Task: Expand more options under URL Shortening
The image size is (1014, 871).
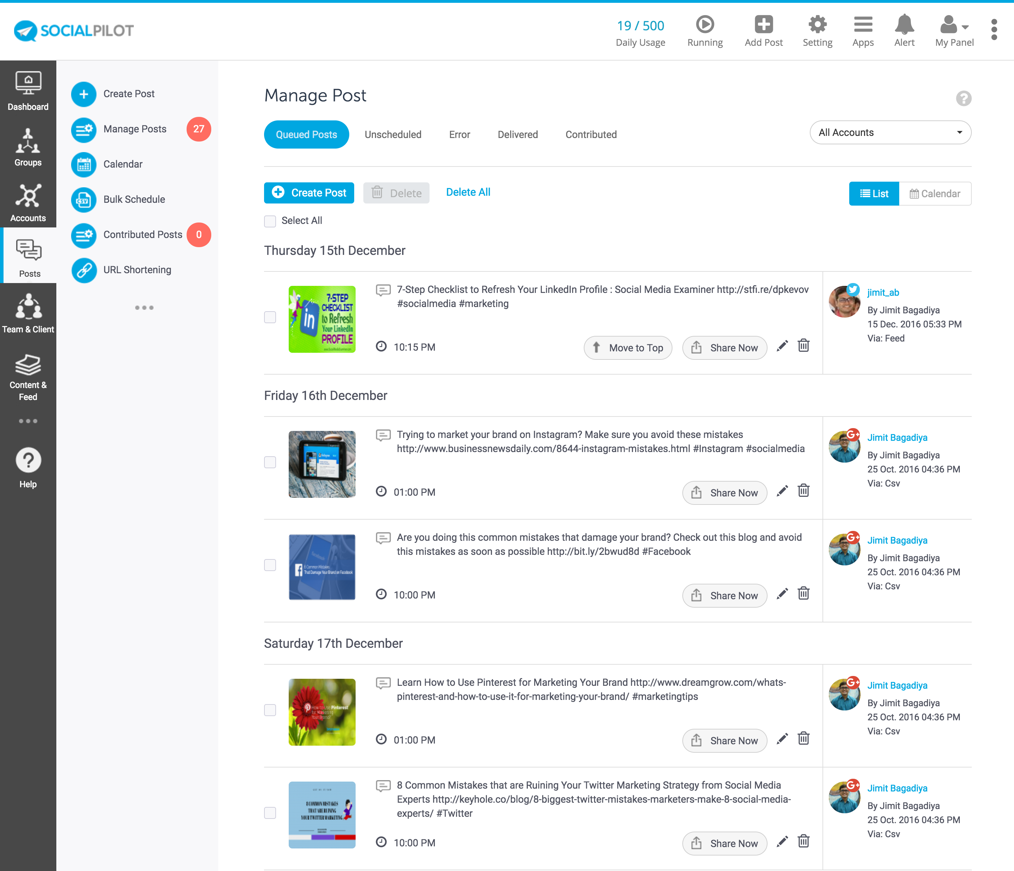Action: (x=144, y=308)
